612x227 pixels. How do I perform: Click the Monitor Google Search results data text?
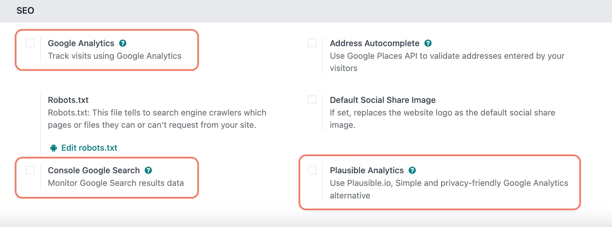[x=116, y=183]
